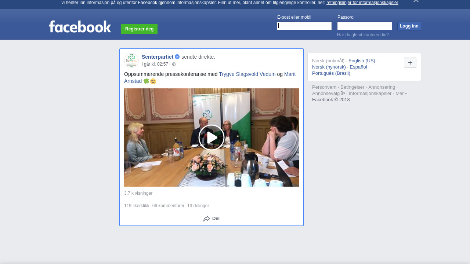The height and width of the screenshot is (264, 470).
Task: Click the Facebook © 2018 text
Action: coord(331,100)
